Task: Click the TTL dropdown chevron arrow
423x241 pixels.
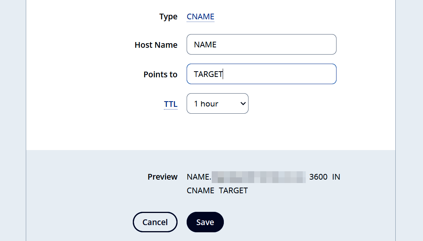Action: pyautogui.click(x=243, y=103)
